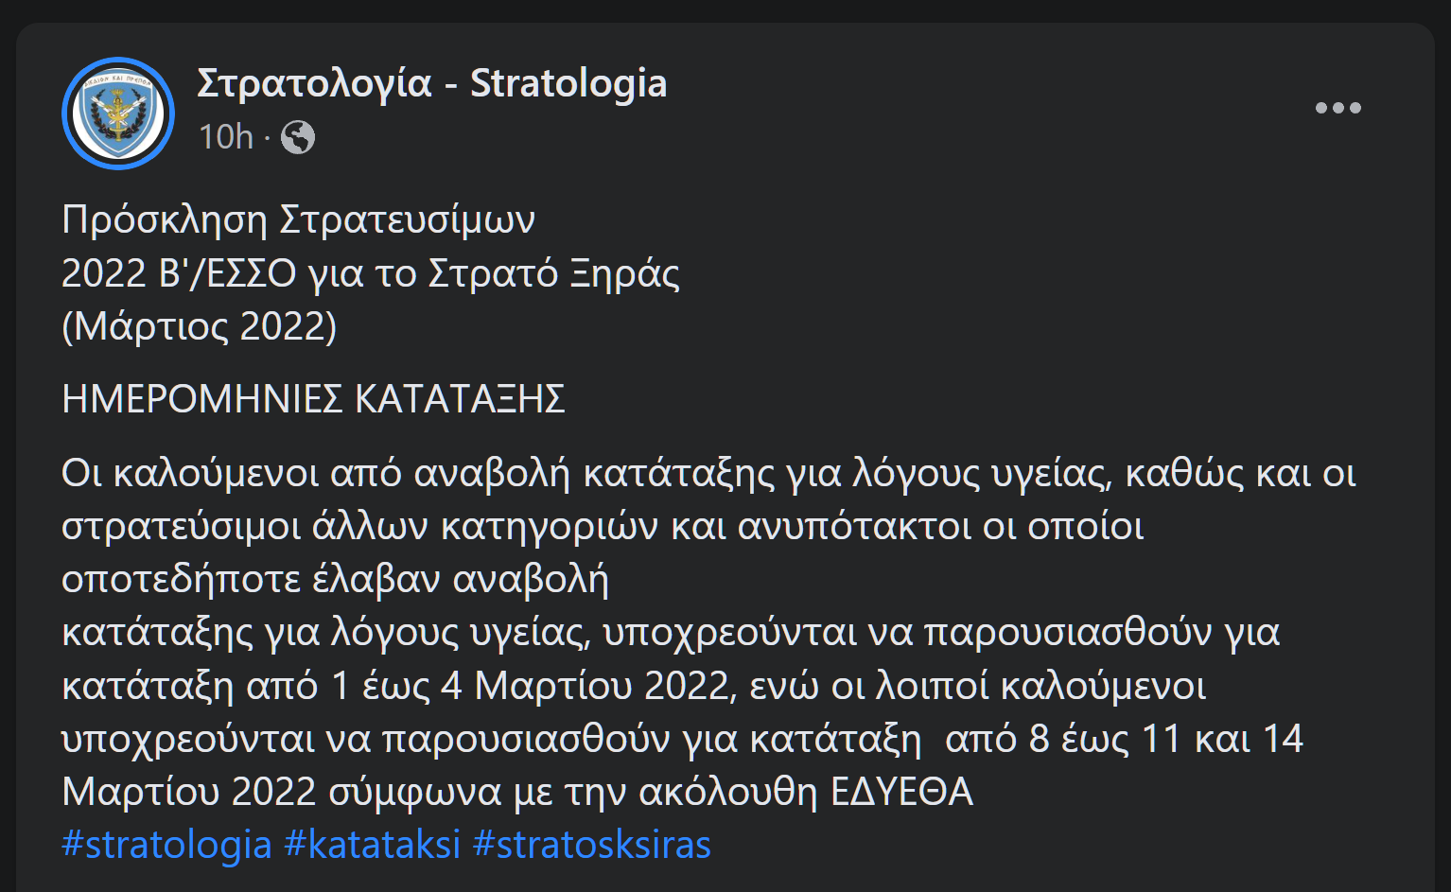1451x892 pixels.
Task: Click the 2022 Β'/ΕΣΣΟ για το Στρατό Ξηράς line
Action: [x=371, y=273]
